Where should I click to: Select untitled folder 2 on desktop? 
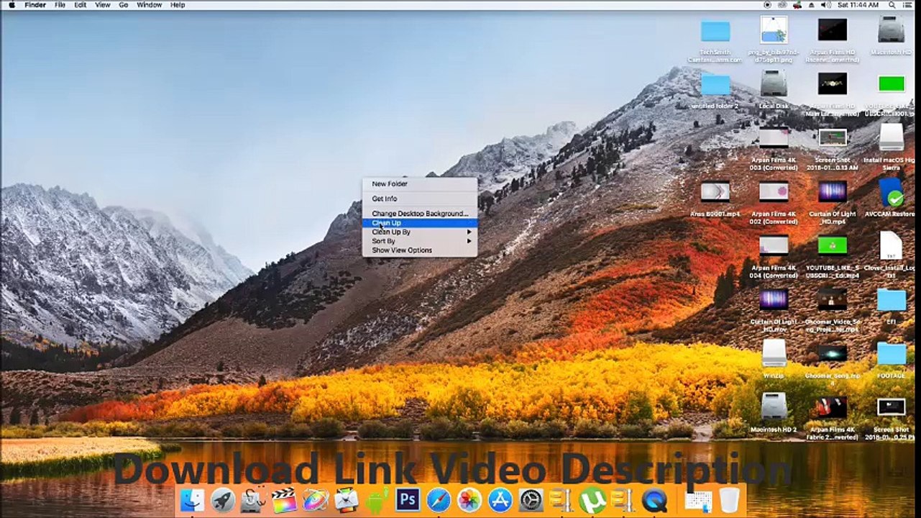tap(715, 83)
